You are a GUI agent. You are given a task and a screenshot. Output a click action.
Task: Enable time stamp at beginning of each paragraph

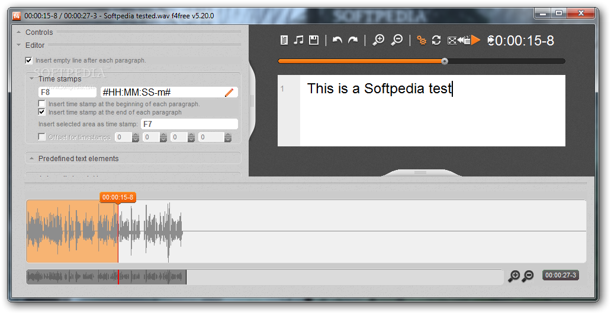[x=41, y=104]
